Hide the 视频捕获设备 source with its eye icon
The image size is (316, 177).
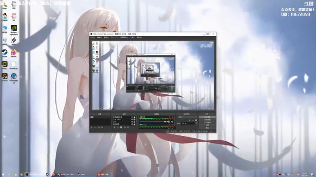[132, 117]
